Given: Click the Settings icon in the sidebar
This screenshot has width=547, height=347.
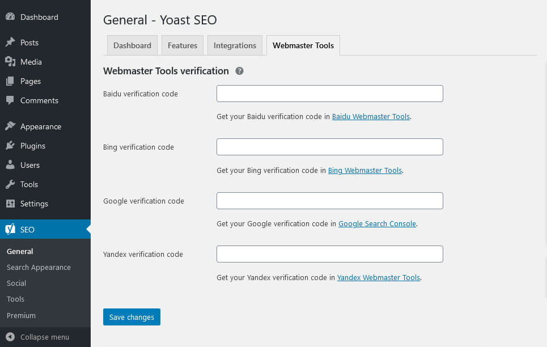Looking at the screenshot, I should [x=10, y=204].
